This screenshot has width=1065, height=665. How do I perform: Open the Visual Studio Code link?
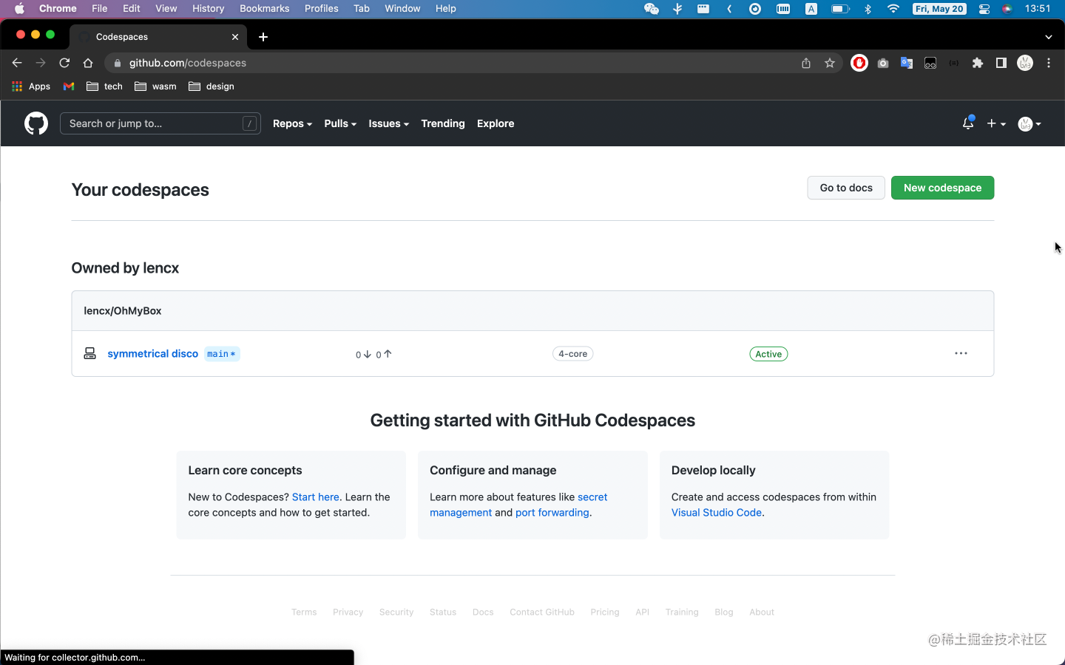pos(716,512)
